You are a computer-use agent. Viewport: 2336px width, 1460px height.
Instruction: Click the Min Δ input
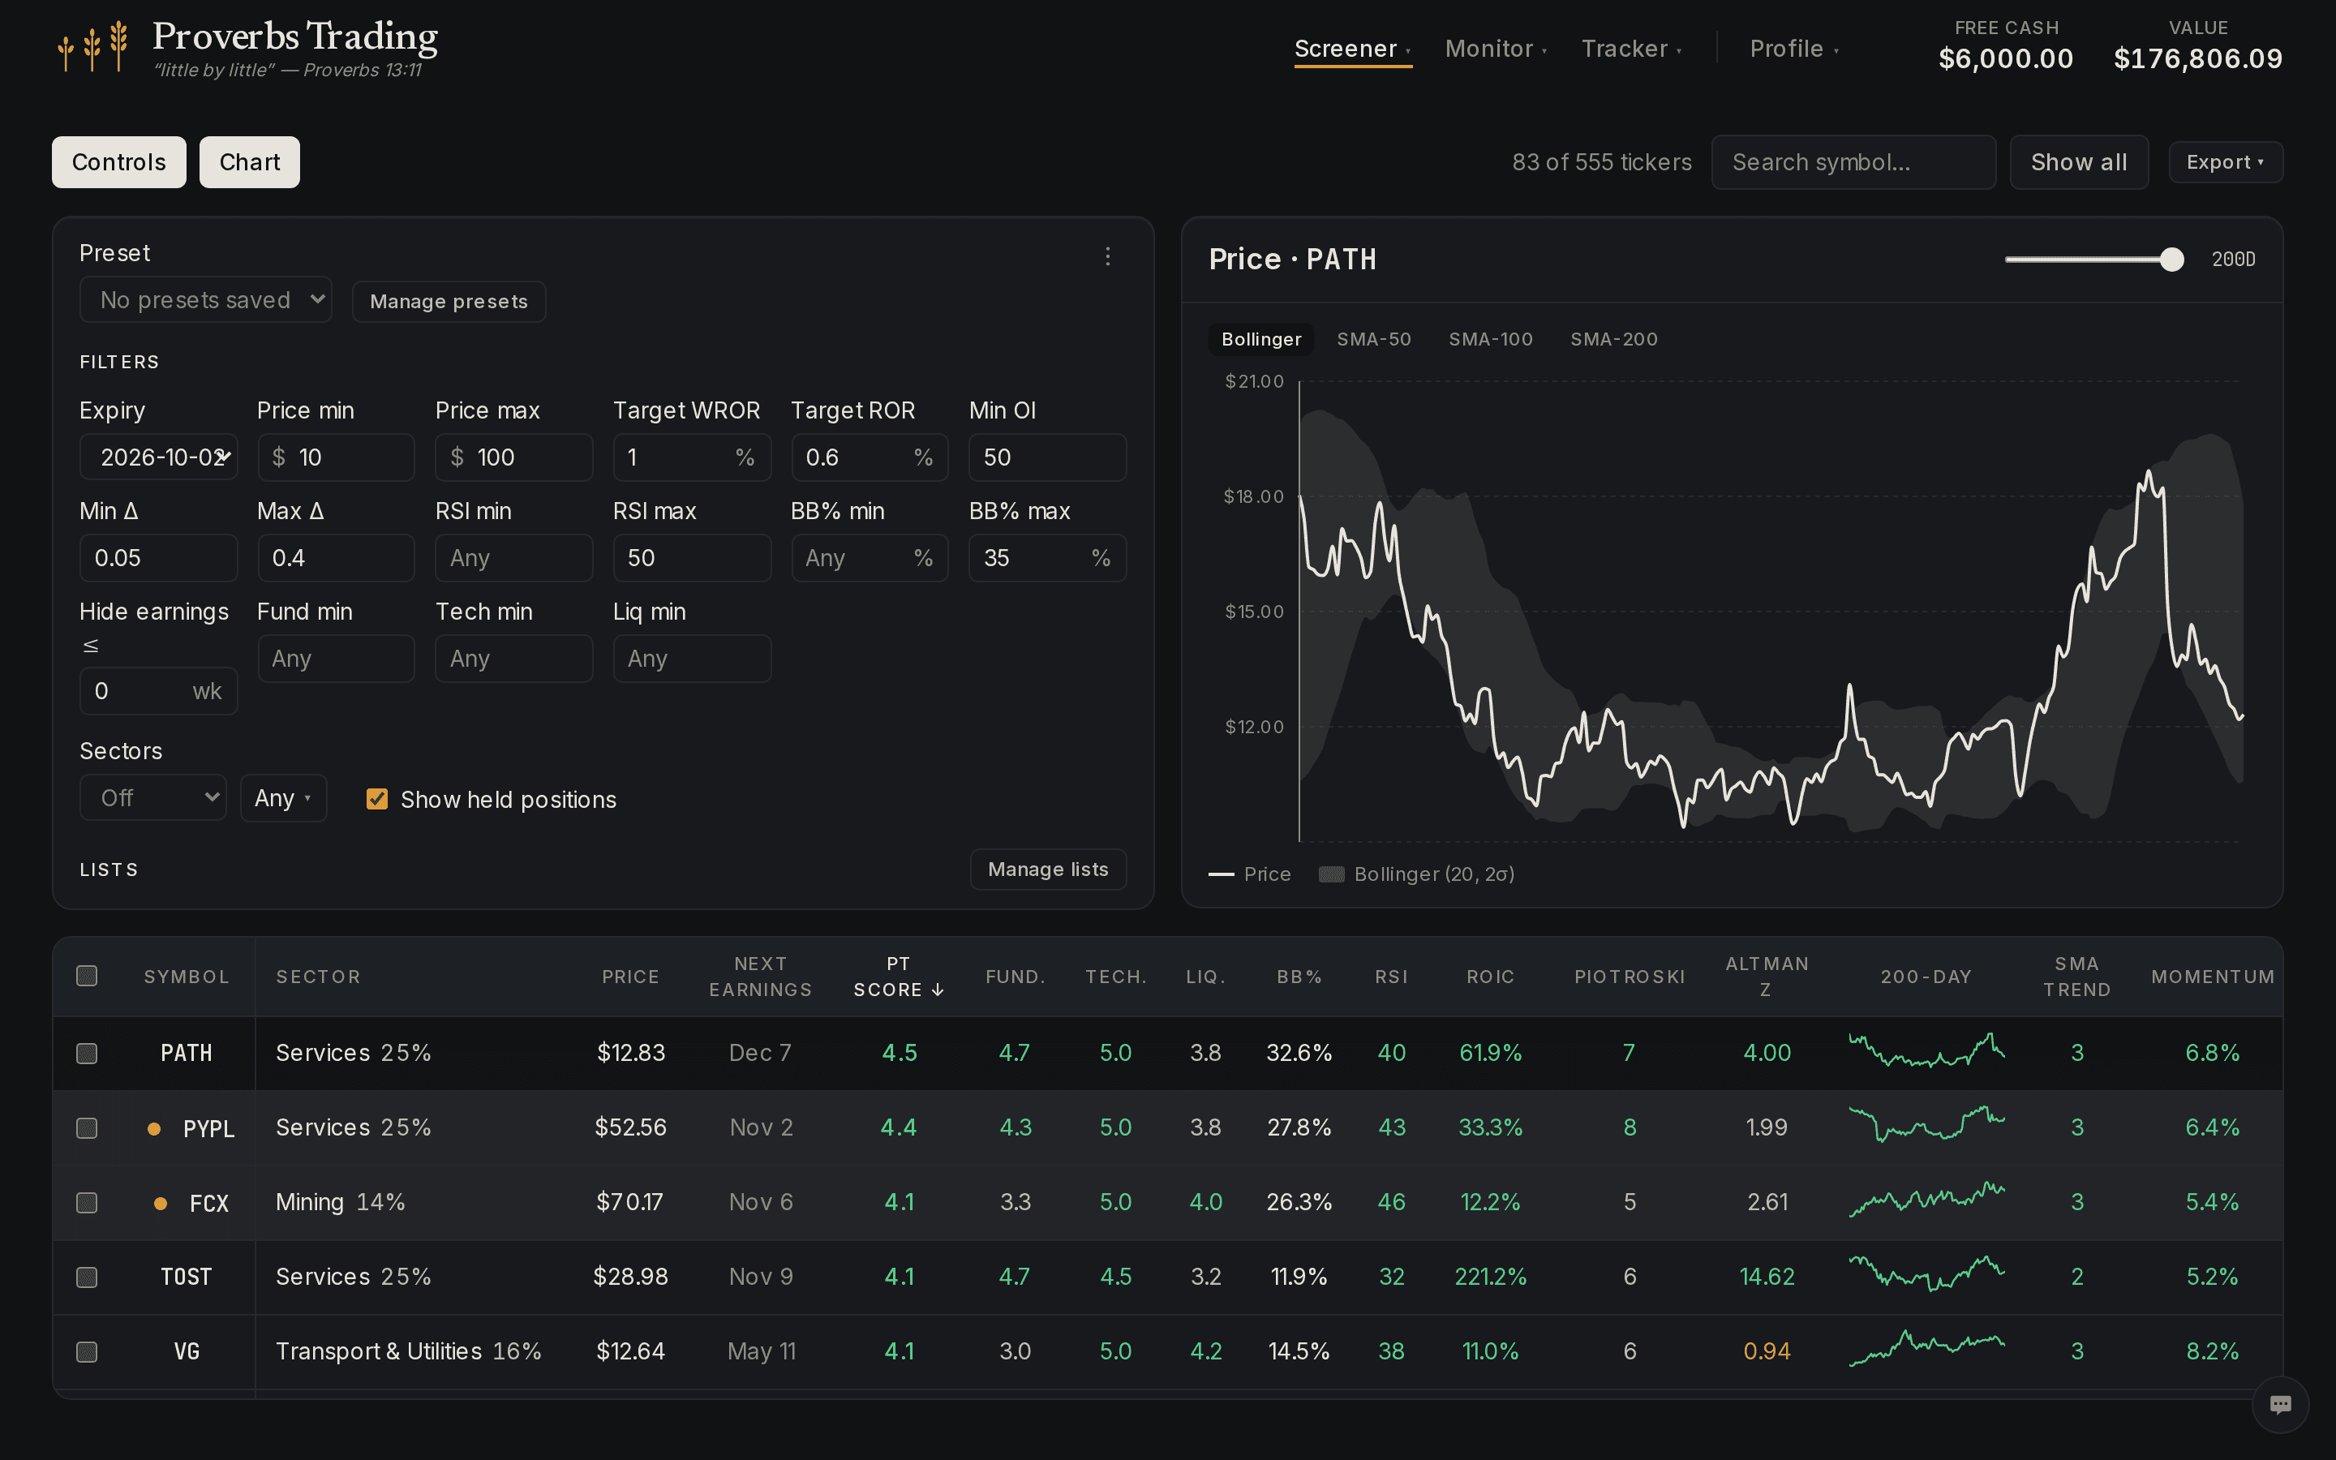(158, 558)
